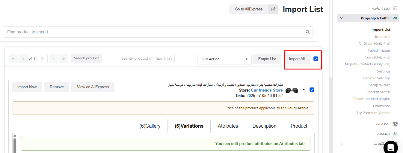Click the magnifier icon in product search
This screenshot has width=403, height=153.
point(307,32)
